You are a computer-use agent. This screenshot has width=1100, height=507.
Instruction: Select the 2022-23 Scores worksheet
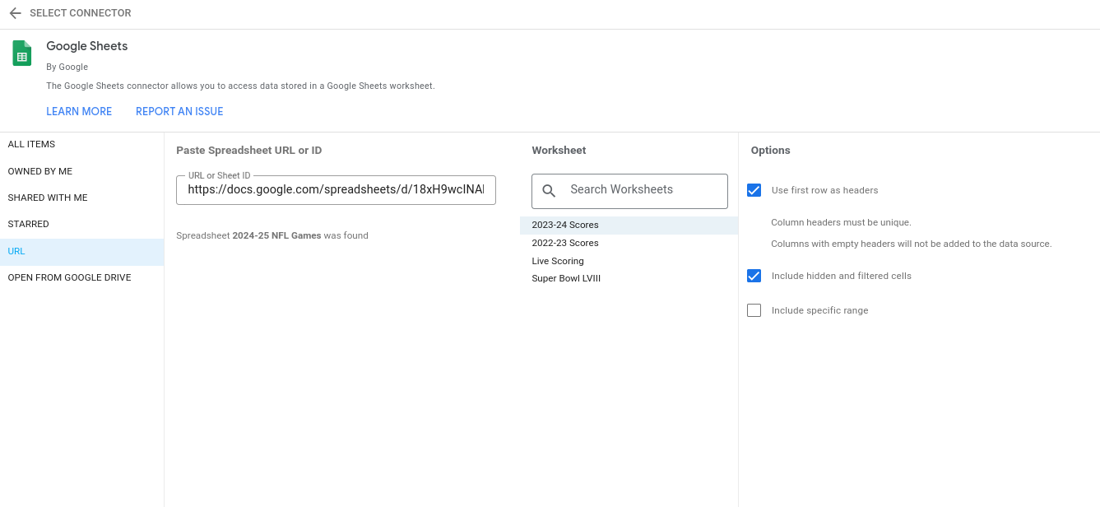tap(564, 243)
